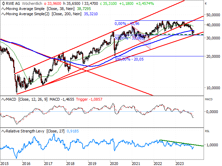Click the wave icon before Moving Average Simple(2)

3,14
